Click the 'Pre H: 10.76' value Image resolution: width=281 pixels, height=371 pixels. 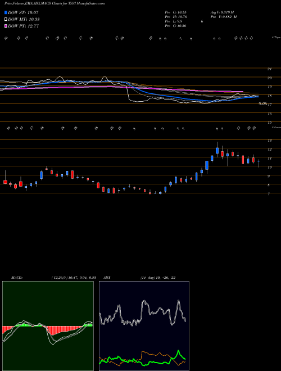[176, 17]
